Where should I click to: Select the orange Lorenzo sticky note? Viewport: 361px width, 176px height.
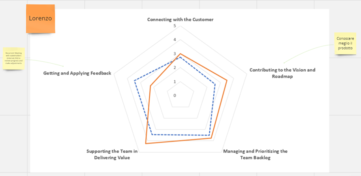point(41,19)
